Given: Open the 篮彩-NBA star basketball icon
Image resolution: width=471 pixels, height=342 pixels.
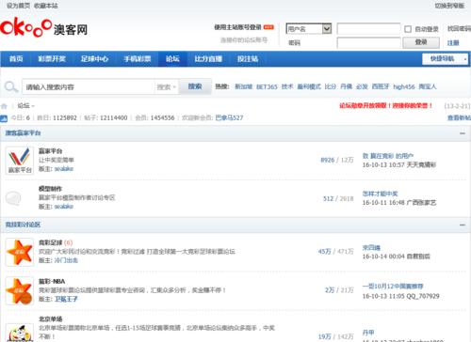Looking at the screenshot, I should click(20, 291).
